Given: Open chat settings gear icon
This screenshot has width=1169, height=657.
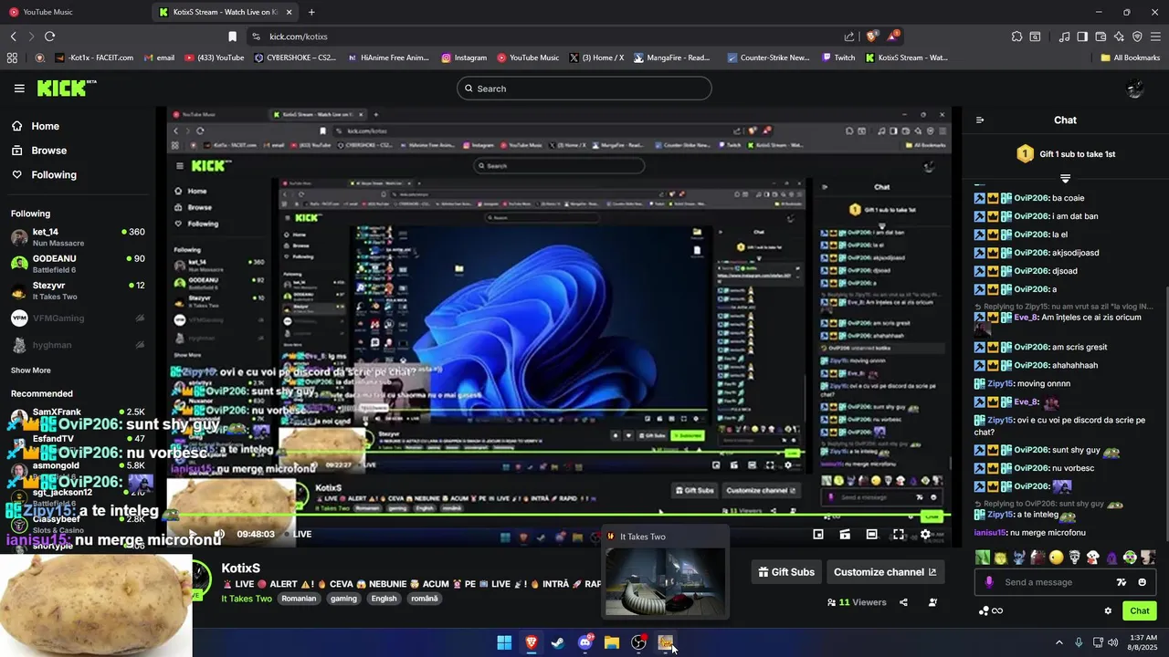Looking at the screenshot, I should 1108,610.
